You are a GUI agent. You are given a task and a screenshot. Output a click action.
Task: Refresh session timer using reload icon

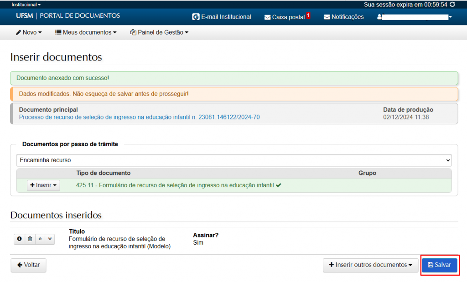(452, 4)
